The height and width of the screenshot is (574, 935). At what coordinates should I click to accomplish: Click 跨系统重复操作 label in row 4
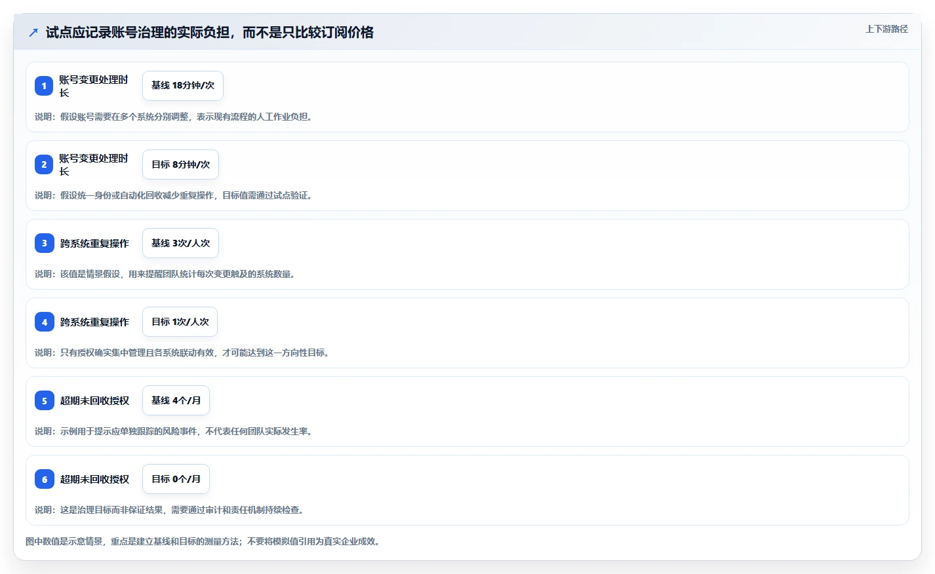(x=94, y=322)
